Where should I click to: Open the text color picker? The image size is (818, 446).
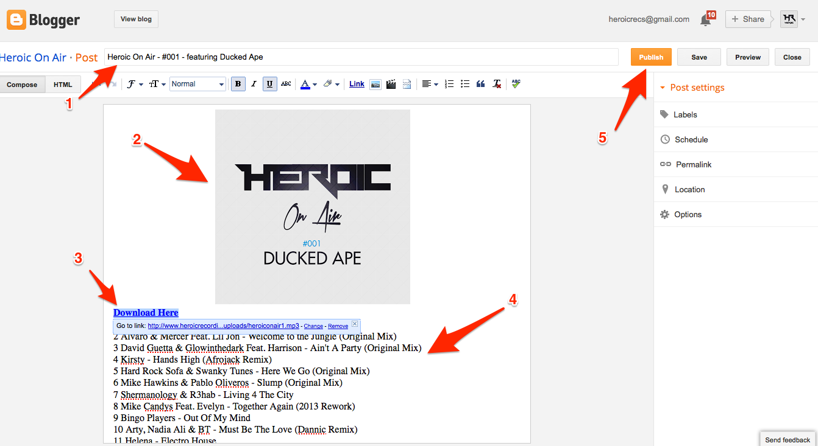[309, 84]
